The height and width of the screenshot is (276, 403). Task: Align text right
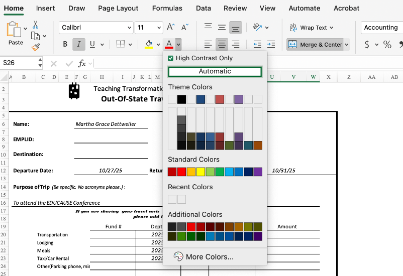tap(236, 44)
